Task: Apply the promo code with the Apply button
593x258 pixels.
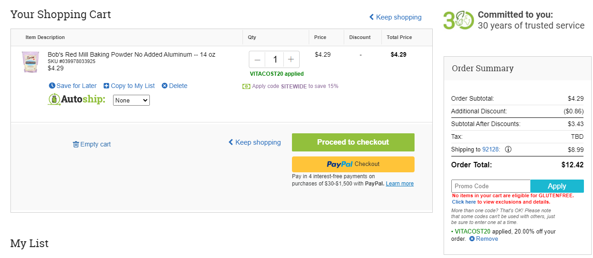Action: (x=557, y=186)
